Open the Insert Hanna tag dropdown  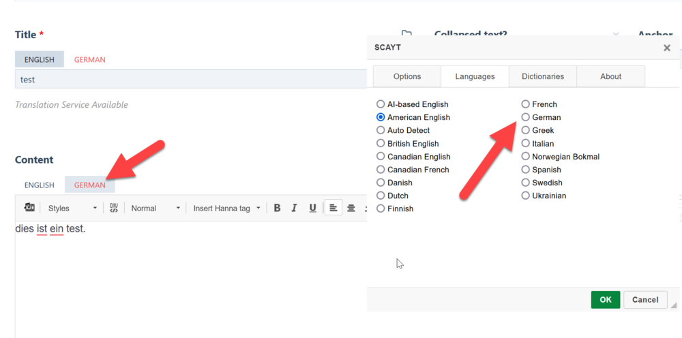[227, 209]
